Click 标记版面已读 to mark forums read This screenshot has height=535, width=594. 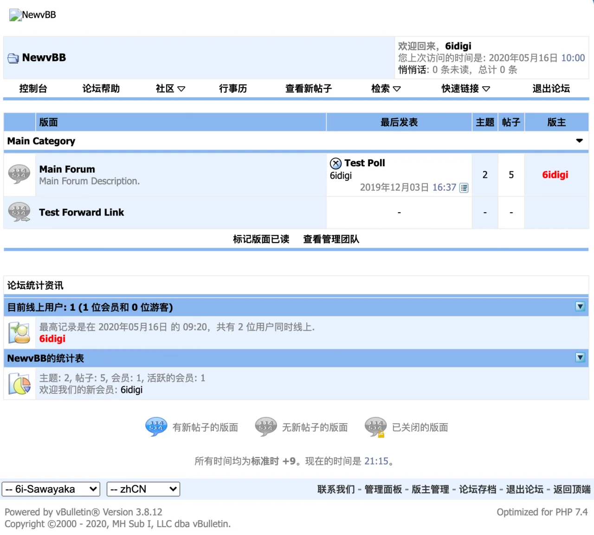[261, 239]
